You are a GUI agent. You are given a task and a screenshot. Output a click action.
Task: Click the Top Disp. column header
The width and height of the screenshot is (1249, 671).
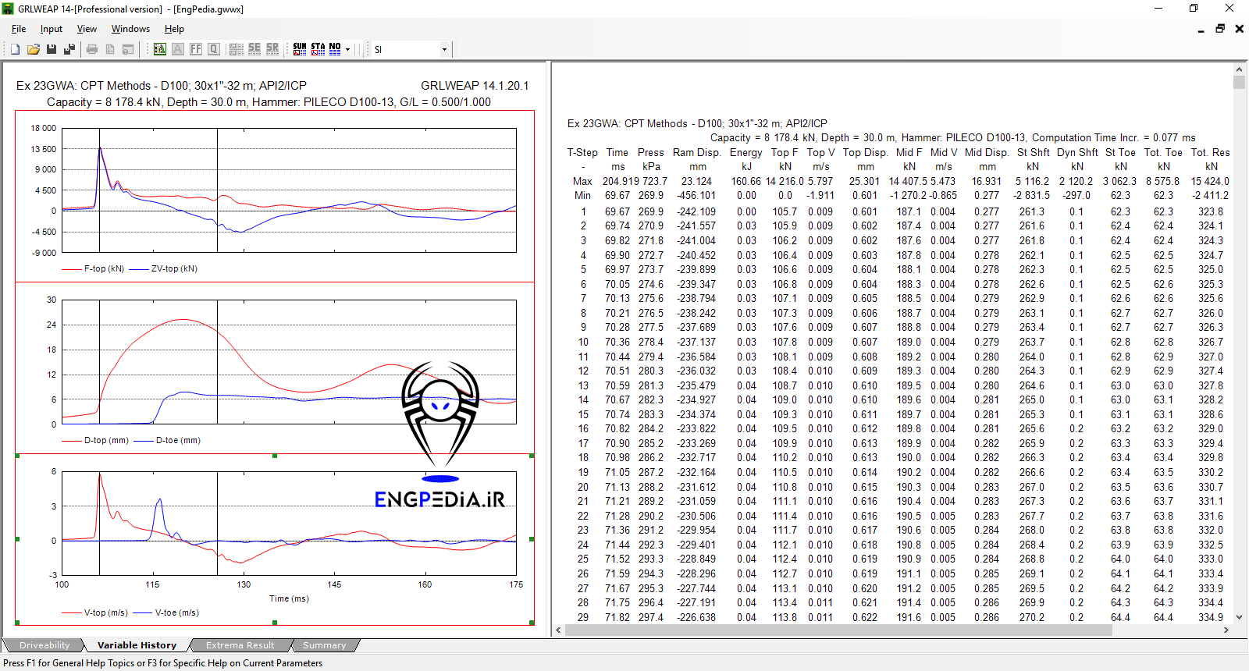(x=865, y=152)
